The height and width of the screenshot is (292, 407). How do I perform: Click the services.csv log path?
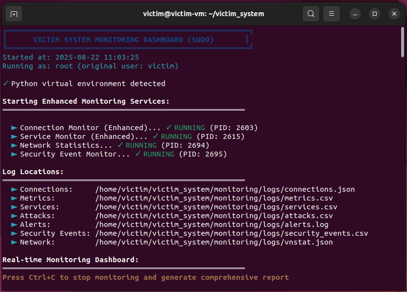pyautogui.click(x=216, y=207)
